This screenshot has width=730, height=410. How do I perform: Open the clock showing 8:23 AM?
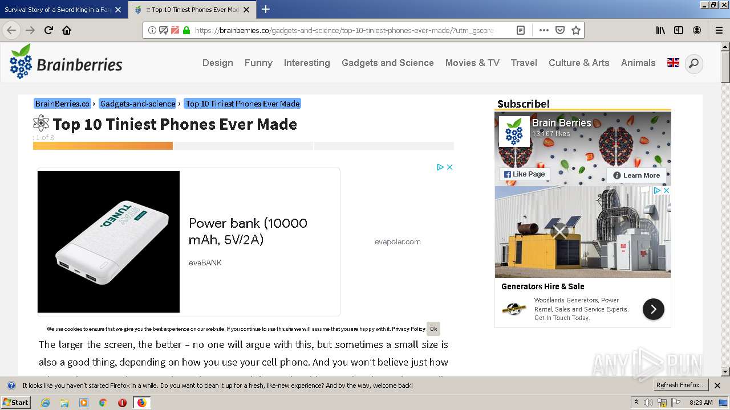[x=701, y=403]
